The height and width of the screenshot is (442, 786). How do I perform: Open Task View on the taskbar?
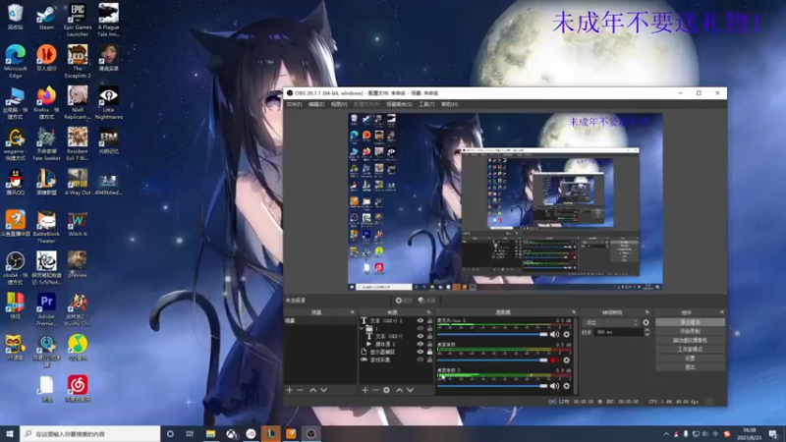tap(190, 433)
